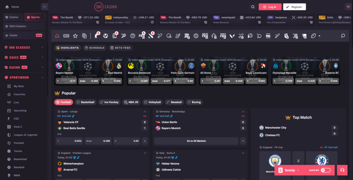Click the 500 Casino logo

[105, 7]
